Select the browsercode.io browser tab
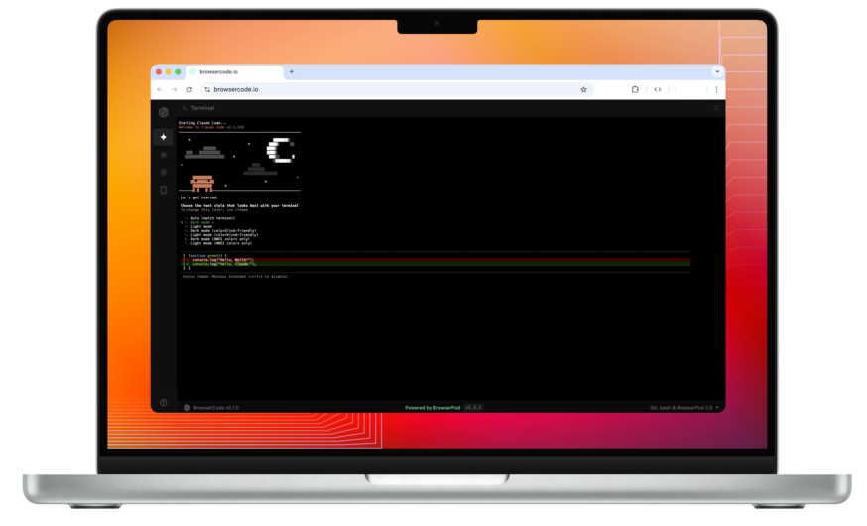This screenshot has height=526, width=867. 235,71
